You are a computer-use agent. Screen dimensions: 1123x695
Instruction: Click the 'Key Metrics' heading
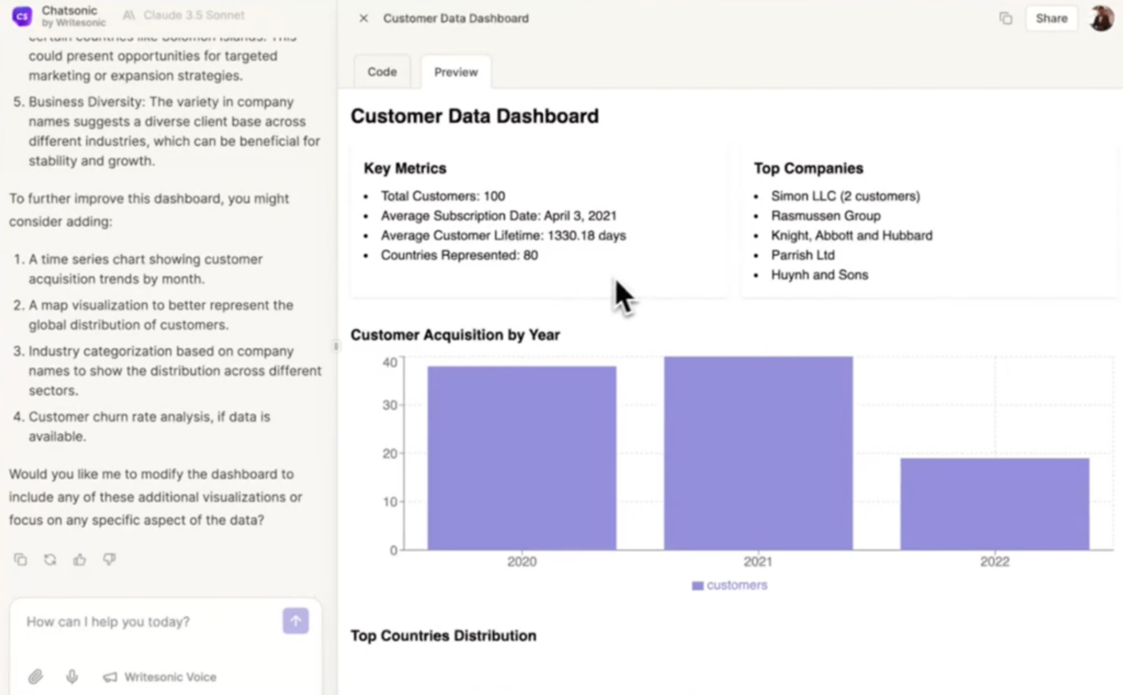[405, 168]
